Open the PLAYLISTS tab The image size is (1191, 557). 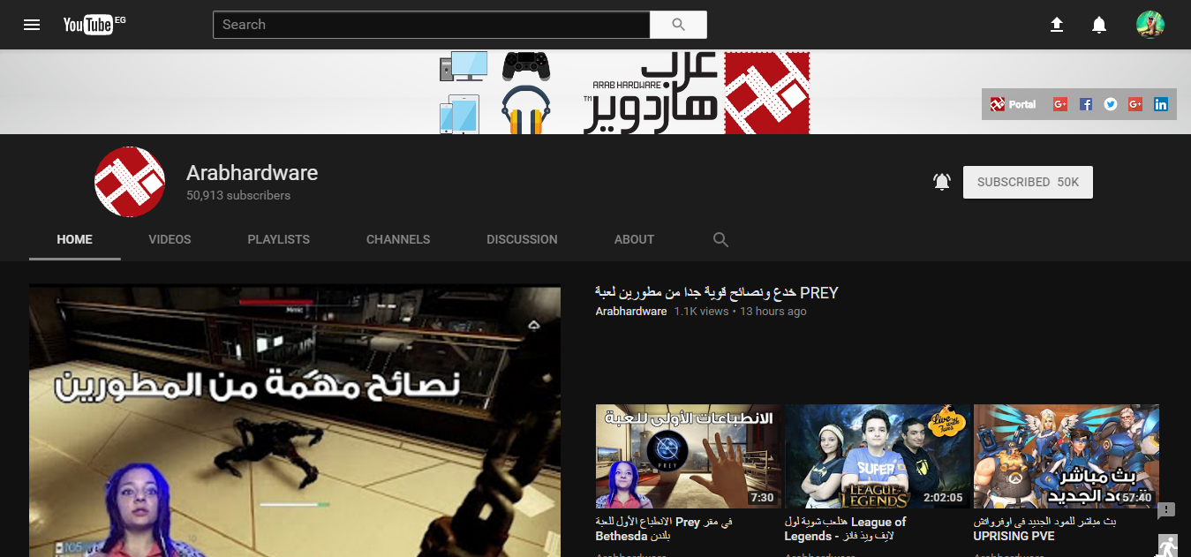(x=279, y=239)
